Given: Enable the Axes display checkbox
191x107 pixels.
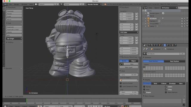Looking at the screenshot, I should click(x=144, y=89).
